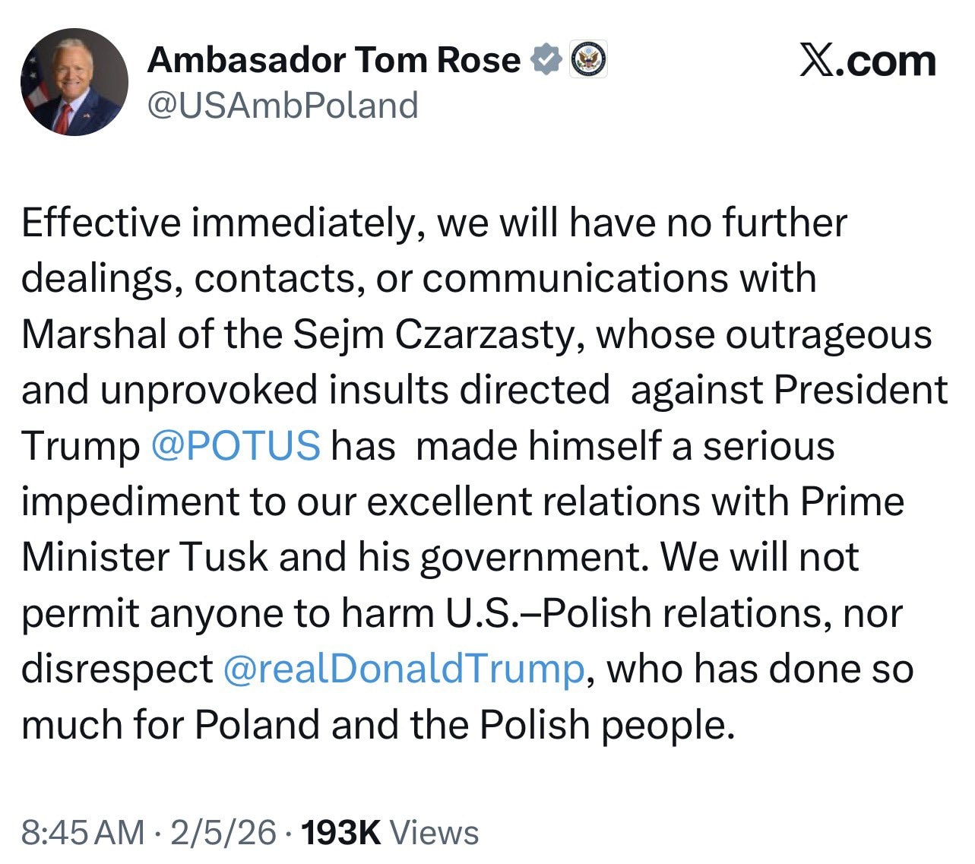Open the Ambasador Tom Rose display name
This screenshot has height=864, width=975.
334,60
